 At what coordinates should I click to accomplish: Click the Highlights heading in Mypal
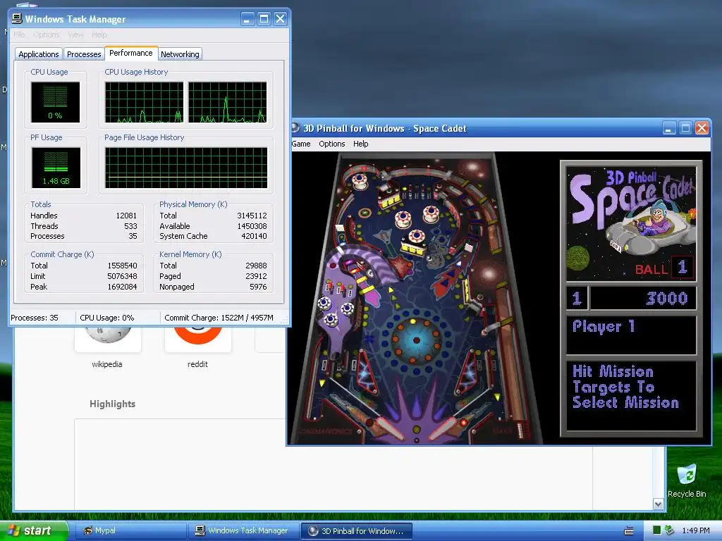coord(112,404)
